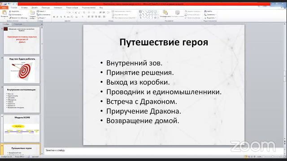Open the Layout (Макет) dropdown
Viewport: 287px width, 161px height.
[x=41, y=11]
